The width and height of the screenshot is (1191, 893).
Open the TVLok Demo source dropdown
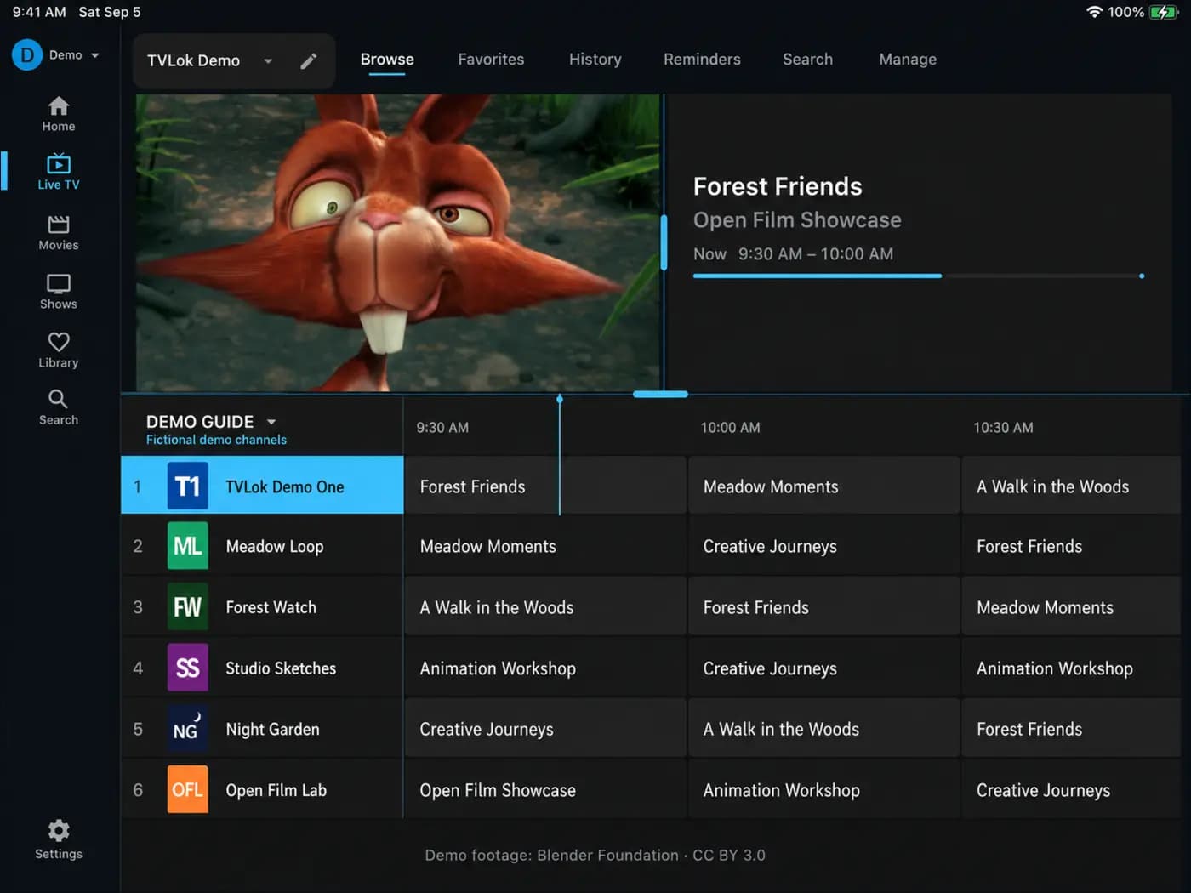click(x=268, y=60)
